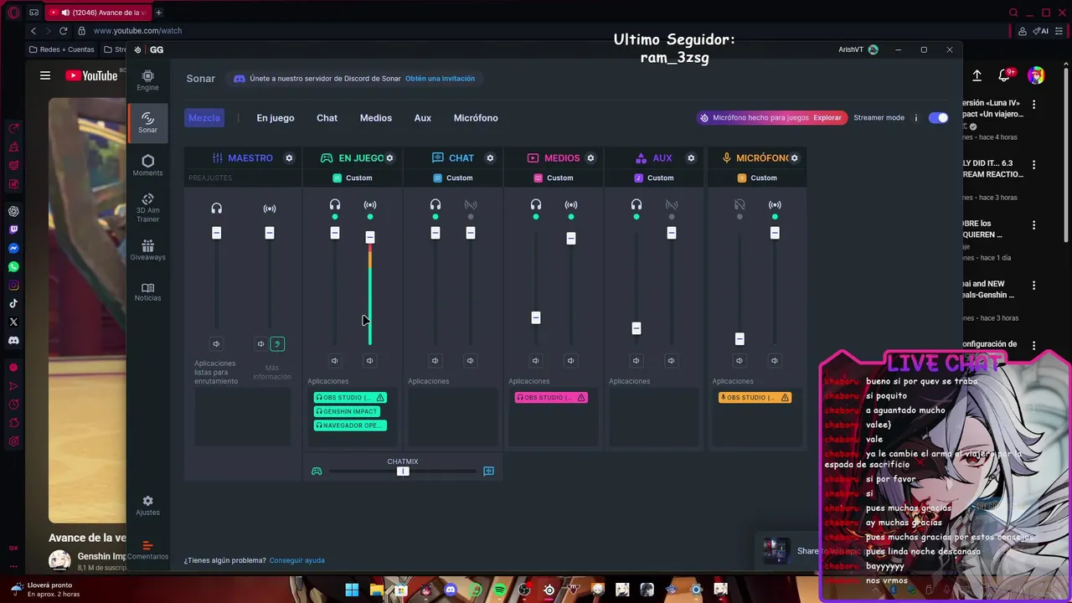Click Windows Start button on taskbar

pos(352,590)
